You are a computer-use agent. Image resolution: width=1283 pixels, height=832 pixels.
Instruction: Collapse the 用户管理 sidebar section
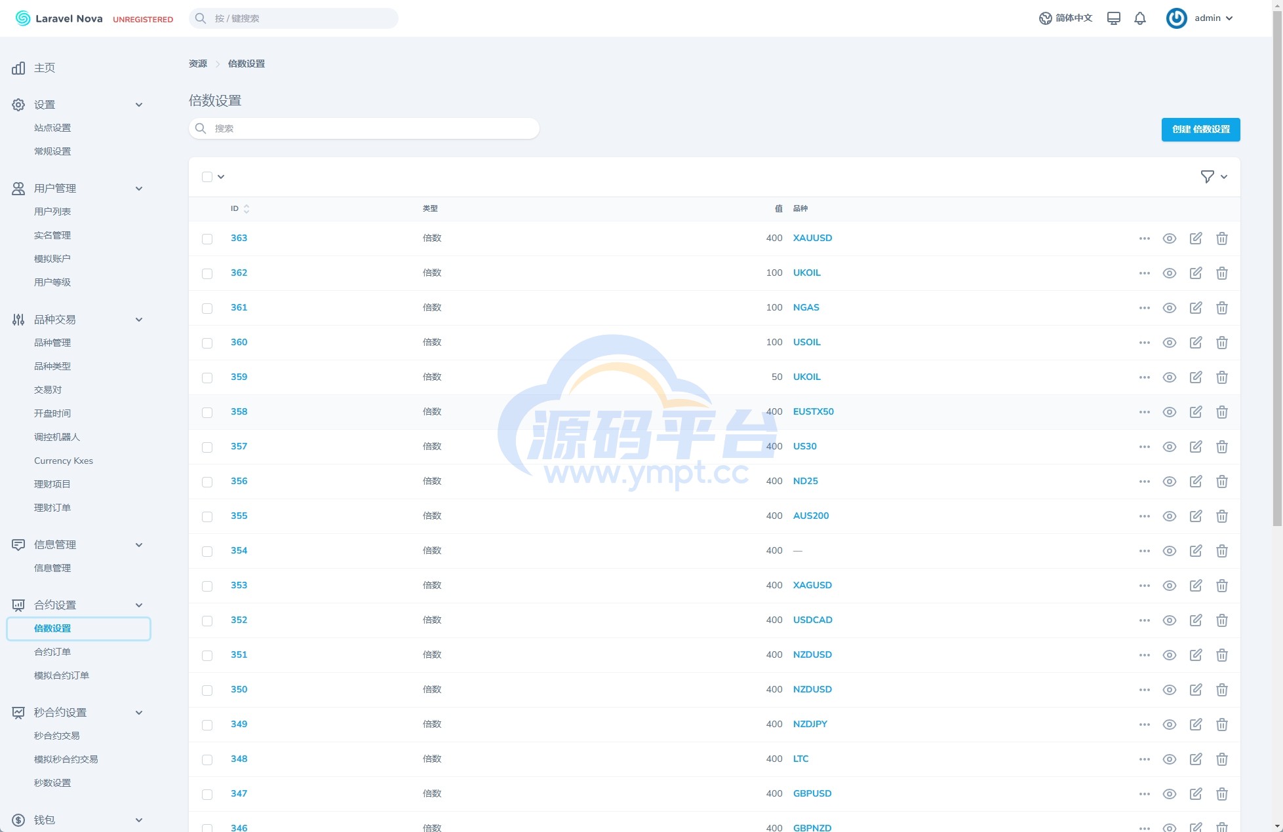(138, 189)
